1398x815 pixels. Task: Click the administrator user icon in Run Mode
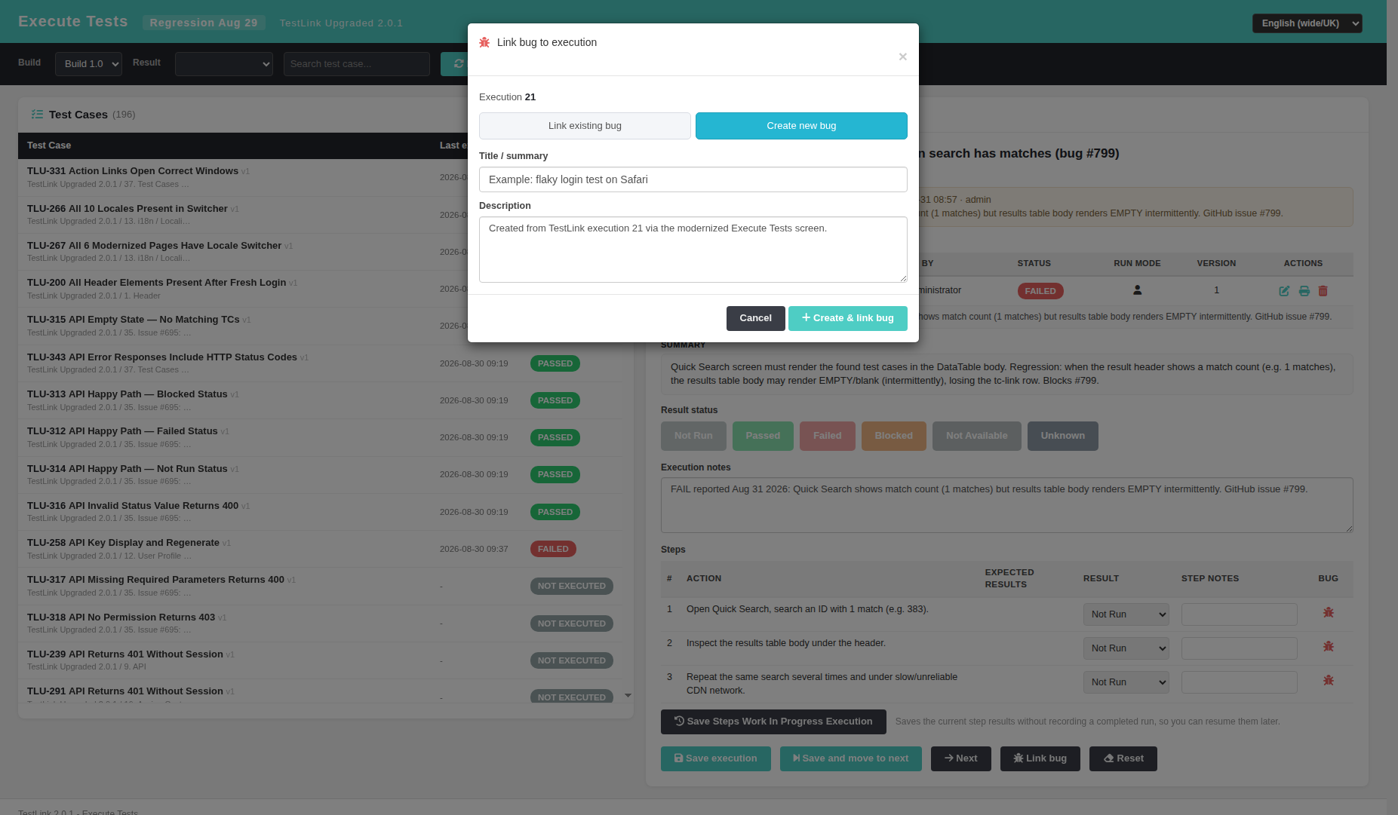click(1138, 290)
